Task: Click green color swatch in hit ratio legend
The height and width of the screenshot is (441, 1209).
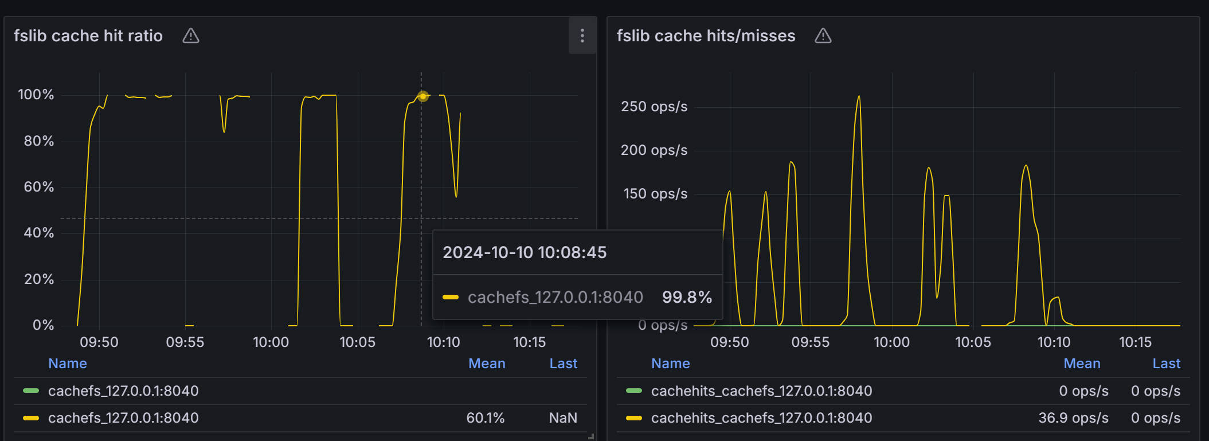Action: tap(31, 391)
